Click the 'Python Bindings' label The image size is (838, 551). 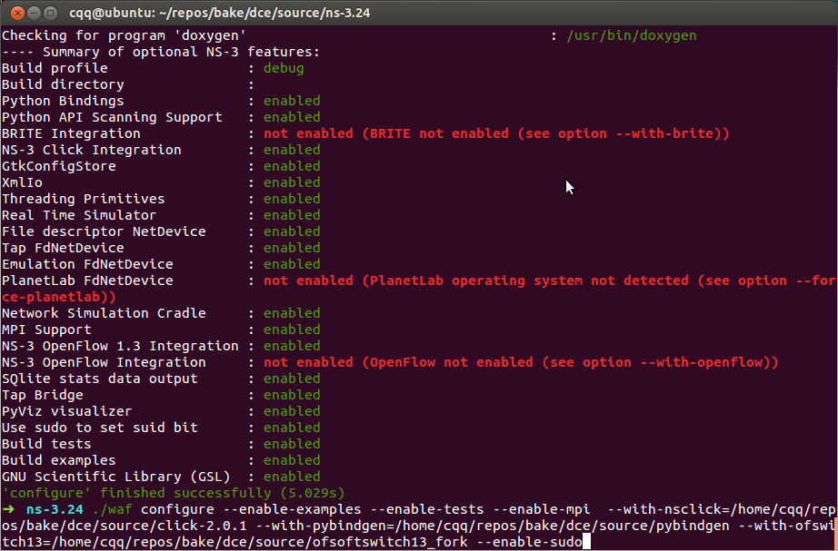pos(63,101)
